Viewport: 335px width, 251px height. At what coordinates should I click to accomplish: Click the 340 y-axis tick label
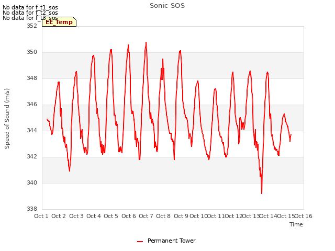pos(32,183)
